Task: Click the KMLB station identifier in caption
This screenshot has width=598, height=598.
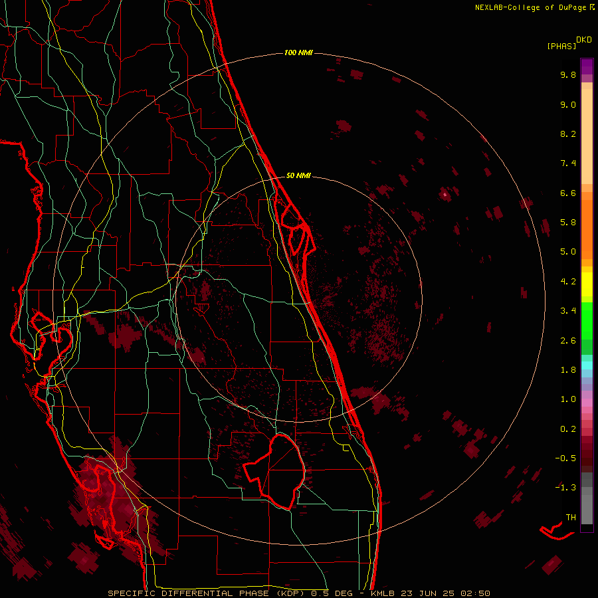Action: pos(382,593)
